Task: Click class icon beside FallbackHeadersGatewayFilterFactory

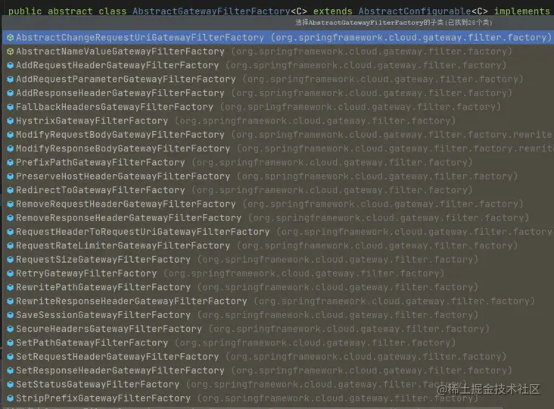Action: (x=11, y=107)
